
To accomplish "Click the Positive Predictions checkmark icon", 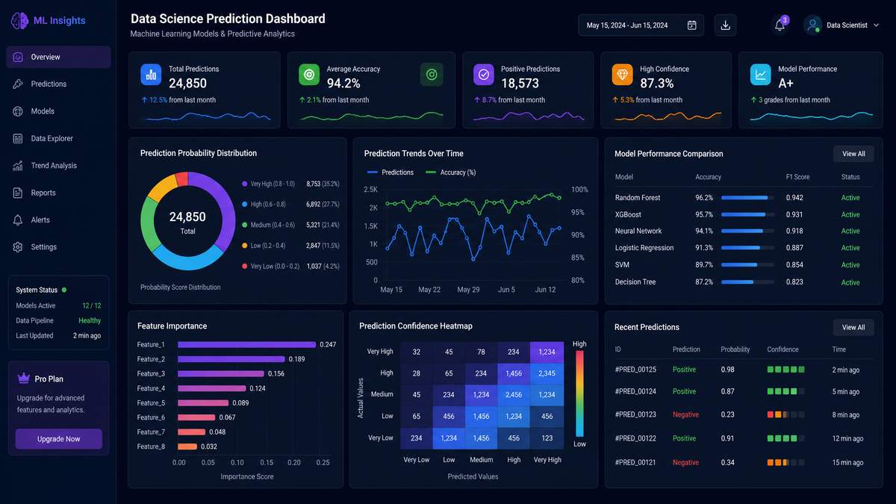I will pos(484,75).
